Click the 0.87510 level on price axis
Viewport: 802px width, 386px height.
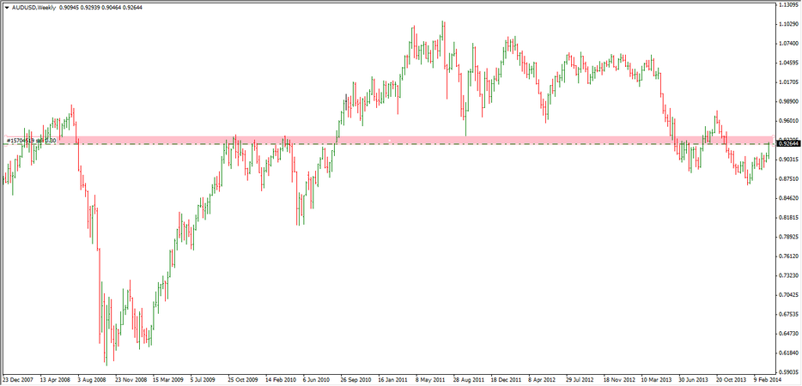tap(788, 178)
